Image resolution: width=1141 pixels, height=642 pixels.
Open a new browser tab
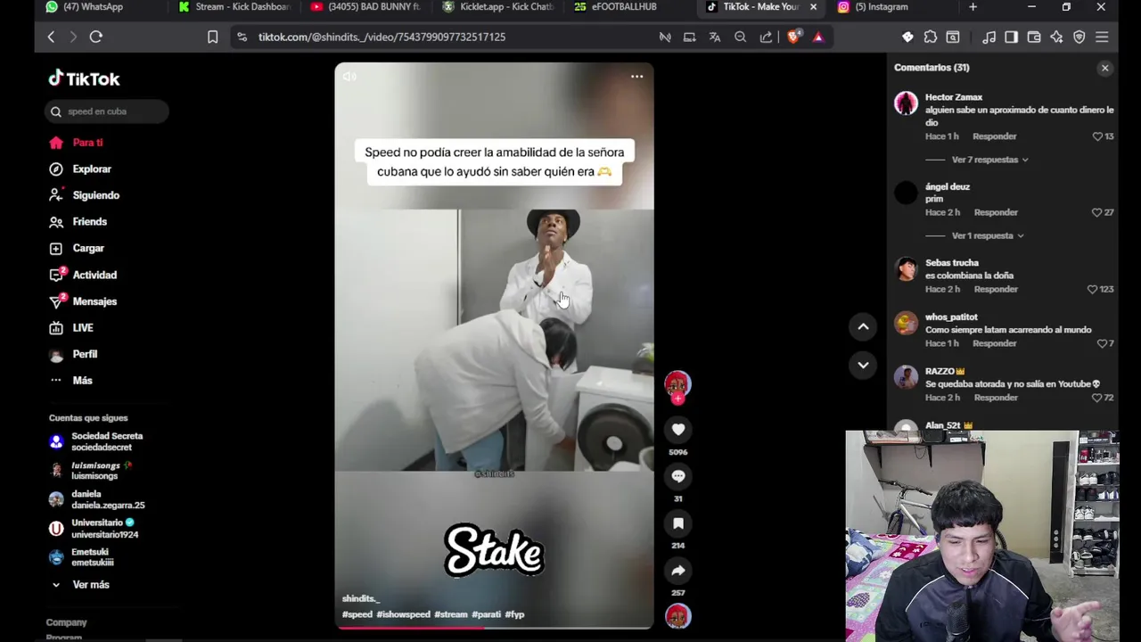(973, 7)
